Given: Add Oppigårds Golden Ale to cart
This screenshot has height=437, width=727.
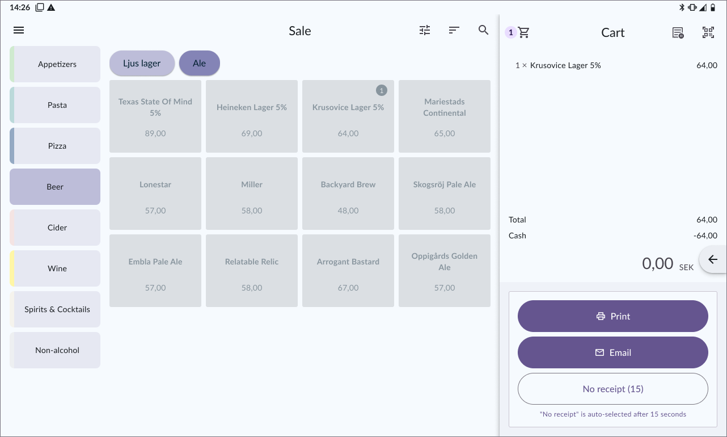Looking at the screenshot, I should (x=445, y=271).
